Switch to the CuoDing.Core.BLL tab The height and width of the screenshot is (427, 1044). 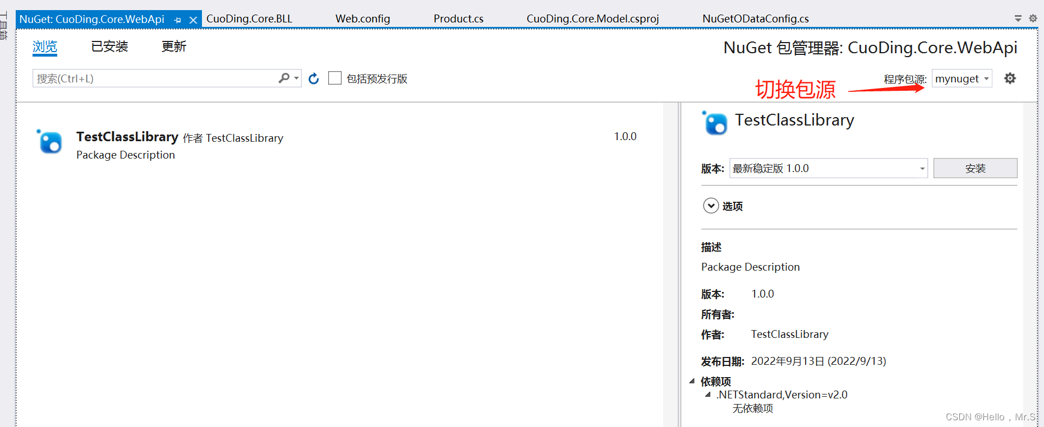(x=249, y=18)
